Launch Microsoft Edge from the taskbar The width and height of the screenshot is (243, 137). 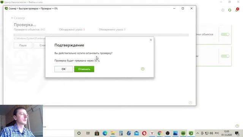[105, 133]
